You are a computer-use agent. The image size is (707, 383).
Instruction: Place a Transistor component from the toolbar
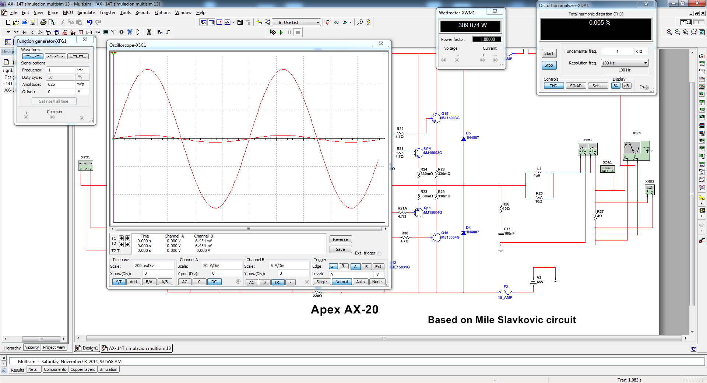32,32
